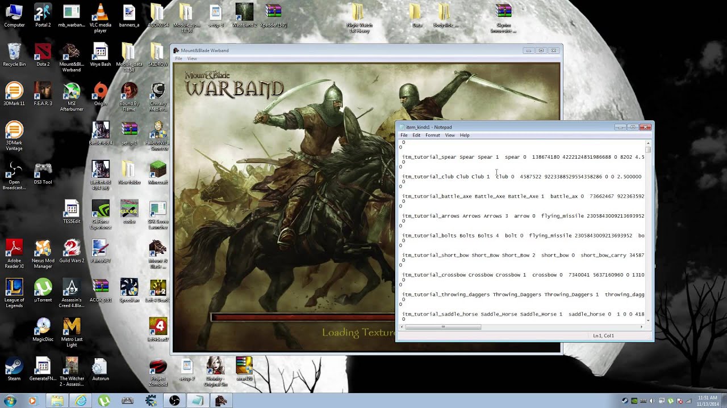Open the Portal 2 desktop shortcut
The image size is (727, 408).
(43, 15)
